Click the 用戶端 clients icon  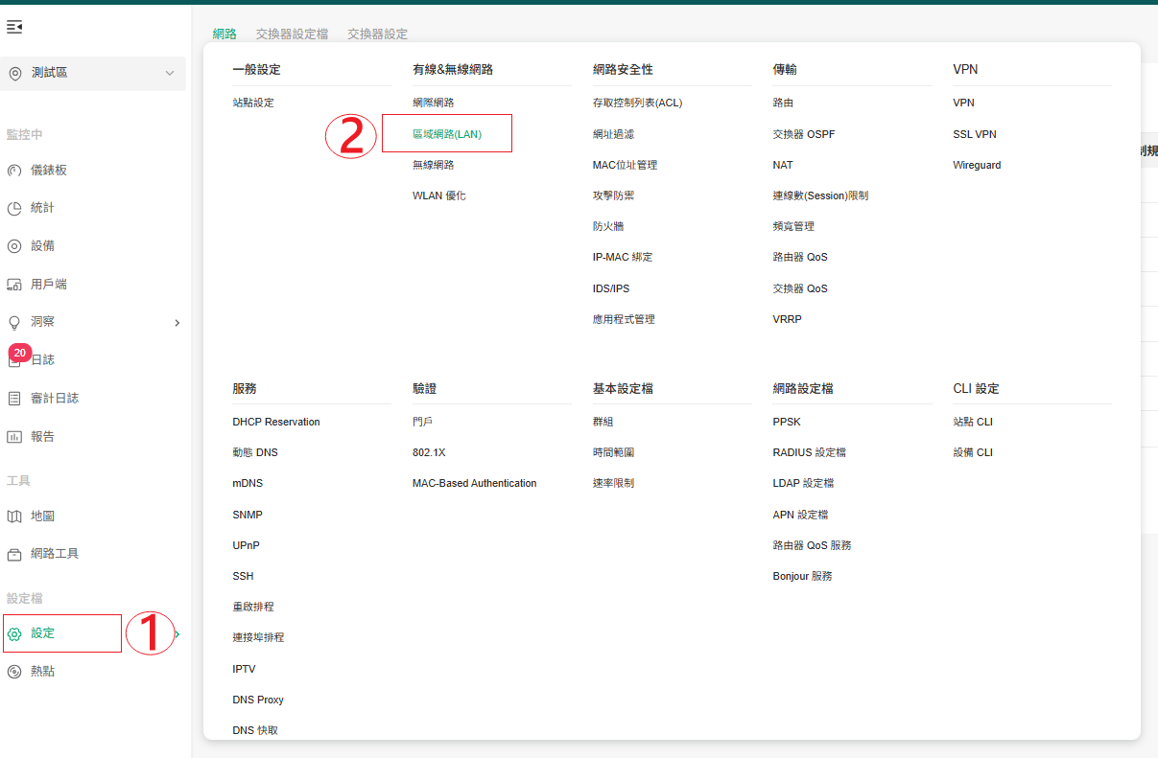14,285
